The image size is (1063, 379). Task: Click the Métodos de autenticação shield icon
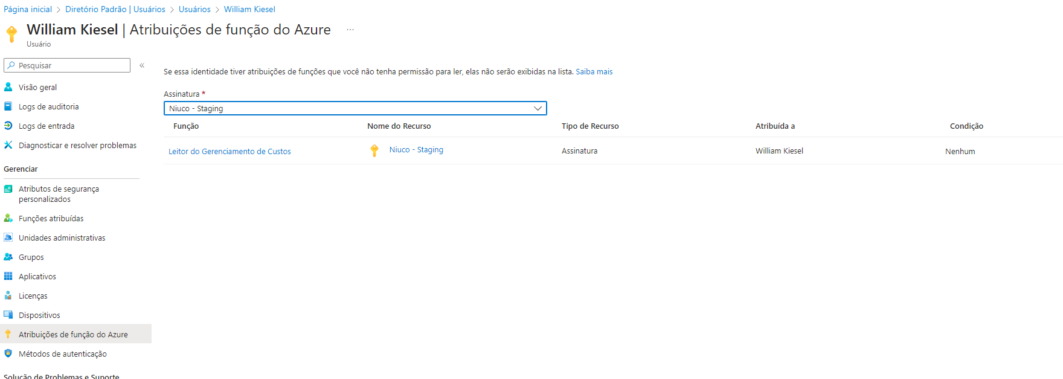click(x=8, y=354)
